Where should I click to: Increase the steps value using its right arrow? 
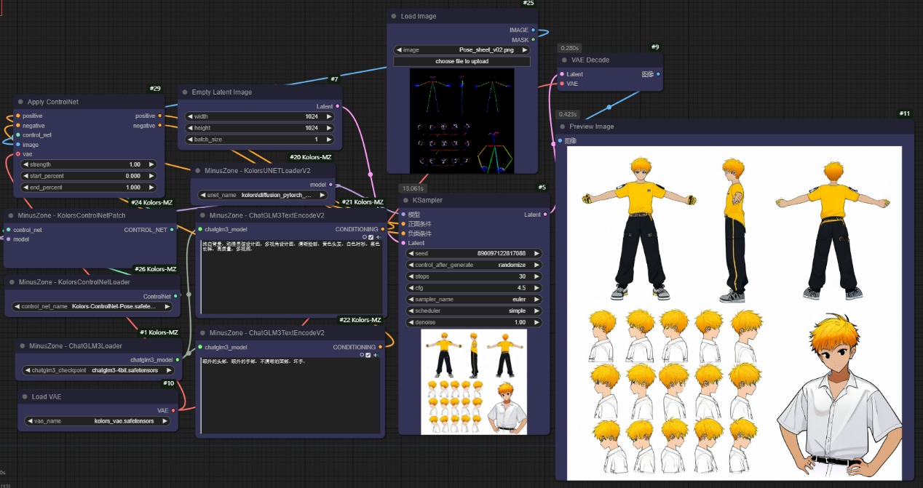coord(536,276)
